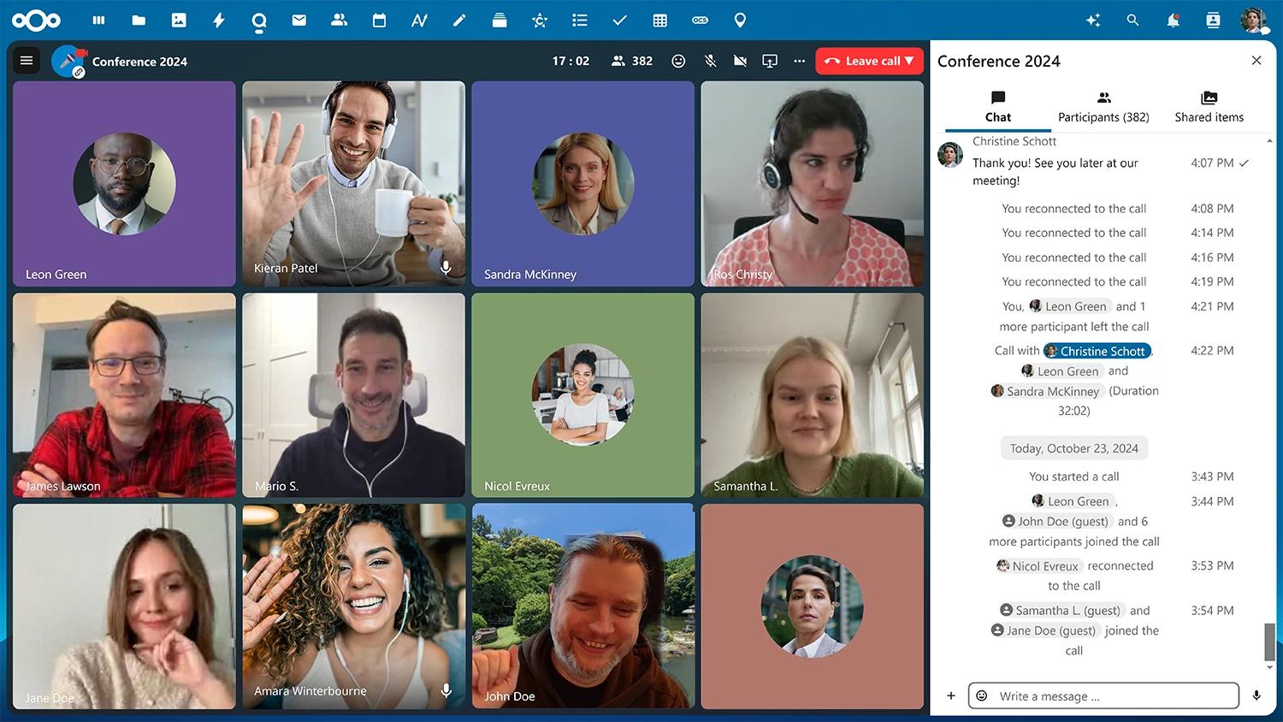Start screen sharing from the call toolbar

tap(769, 61)
